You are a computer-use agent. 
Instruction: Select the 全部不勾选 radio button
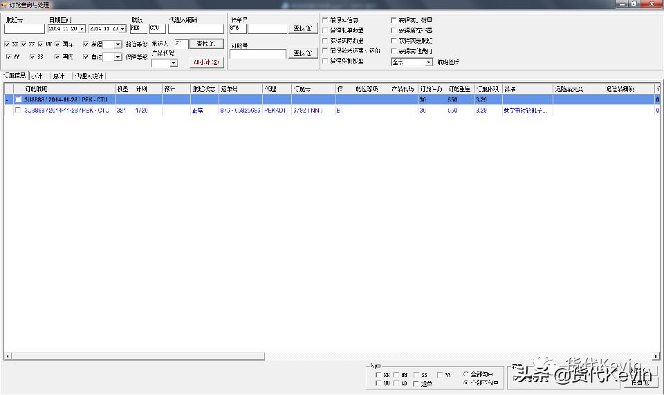466,383
